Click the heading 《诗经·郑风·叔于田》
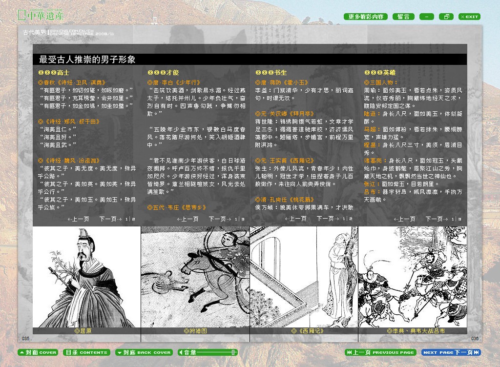Screen dimensions: 500x367 [69, 122]
